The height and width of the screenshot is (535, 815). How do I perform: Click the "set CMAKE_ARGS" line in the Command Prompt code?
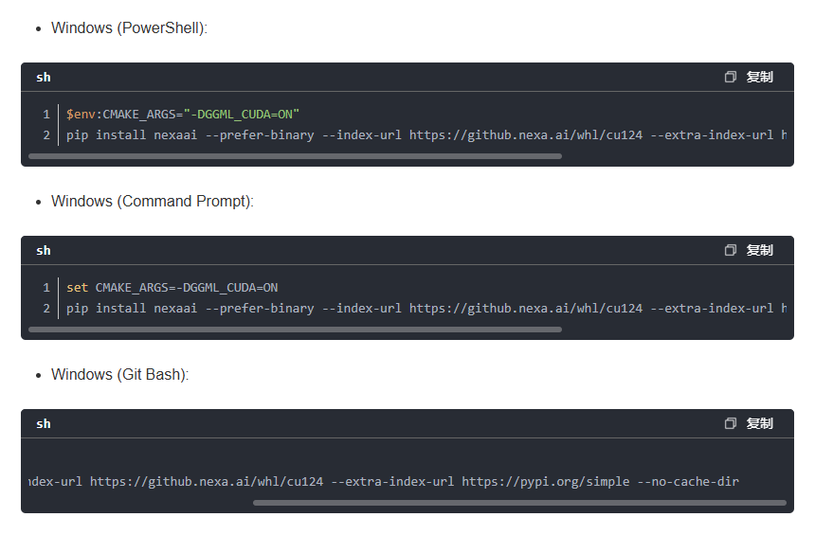pyautogui.click(x=172, y=287)
